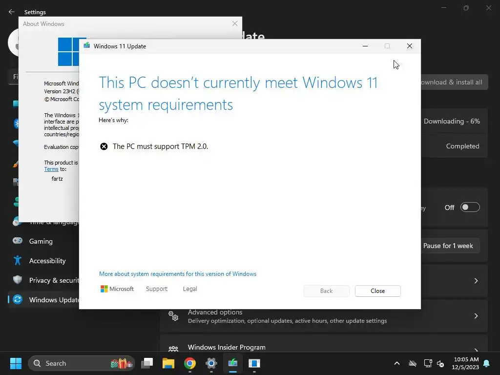The image size is (500, 375).
Task: Select Privacy & security in Settings sidebar
Action: click(x=43, y=280)
